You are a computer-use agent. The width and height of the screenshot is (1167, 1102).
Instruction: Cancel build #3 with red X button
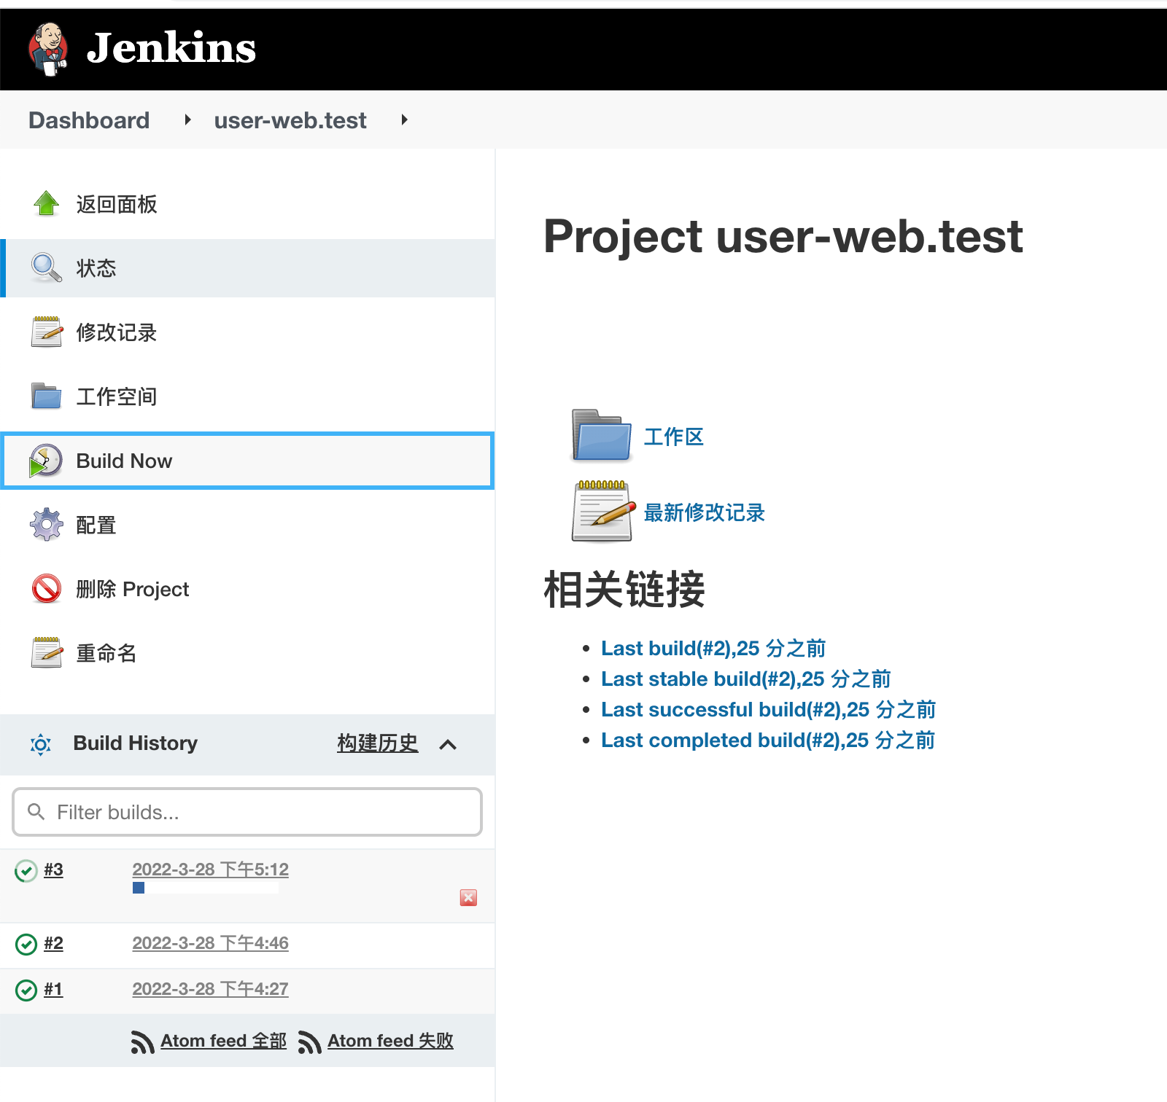click(x=468, y=897)
